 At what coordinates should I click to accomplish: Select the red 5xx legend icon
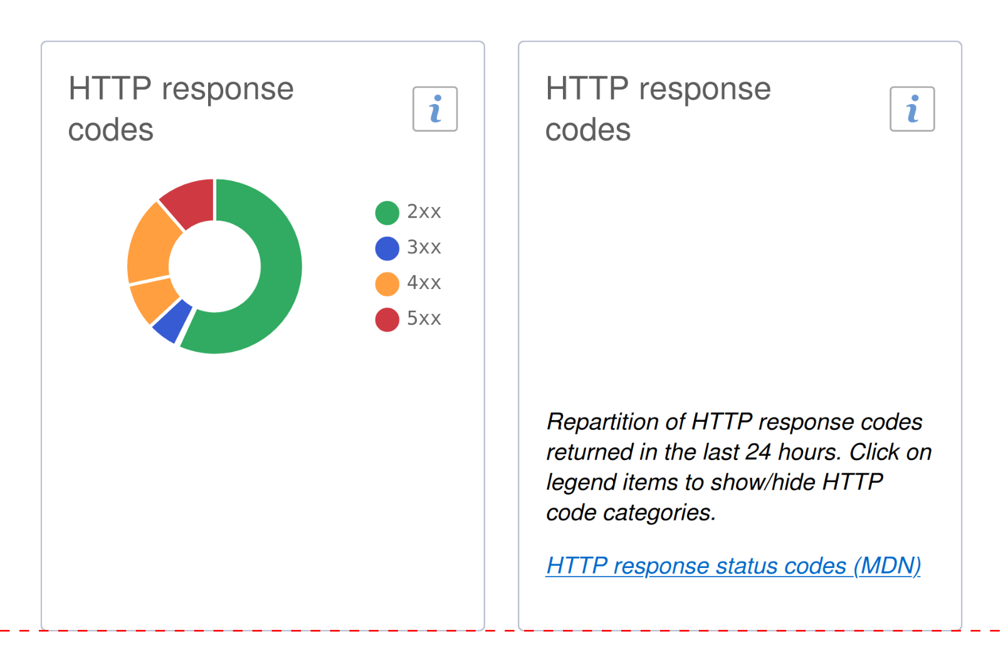[386, 318]
